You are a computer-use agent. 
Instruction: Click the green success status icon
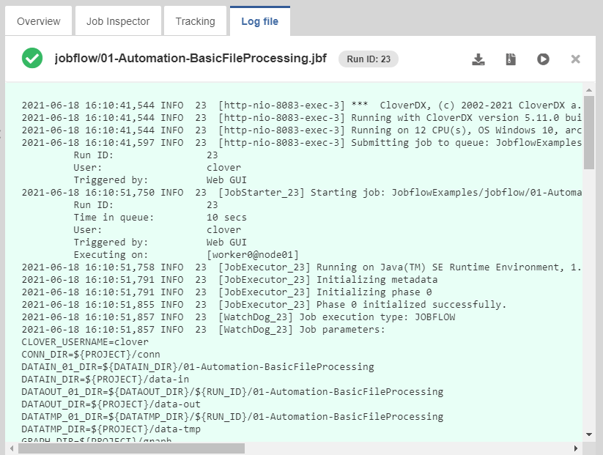(32, 59)
